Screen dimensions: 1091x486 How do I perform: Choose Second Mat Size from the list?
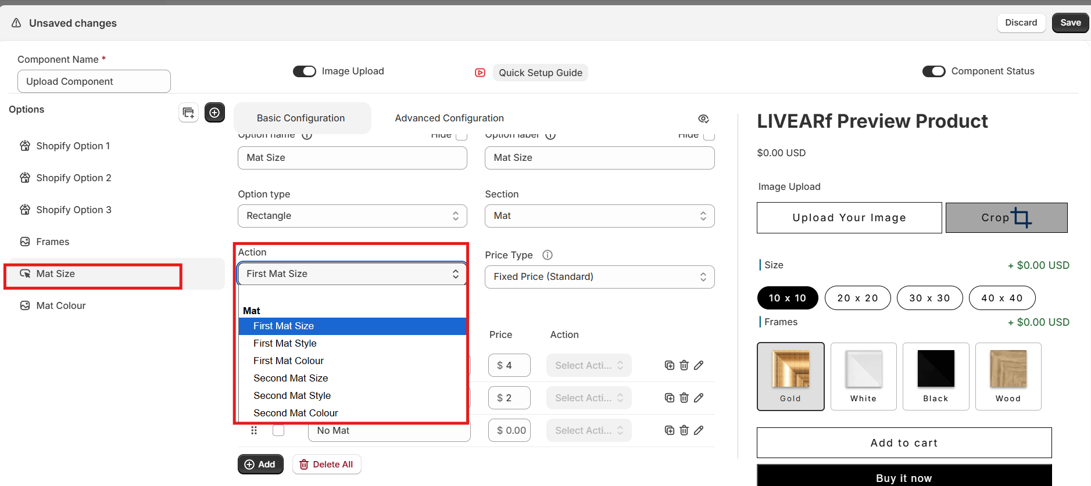[x=352, y=379]
